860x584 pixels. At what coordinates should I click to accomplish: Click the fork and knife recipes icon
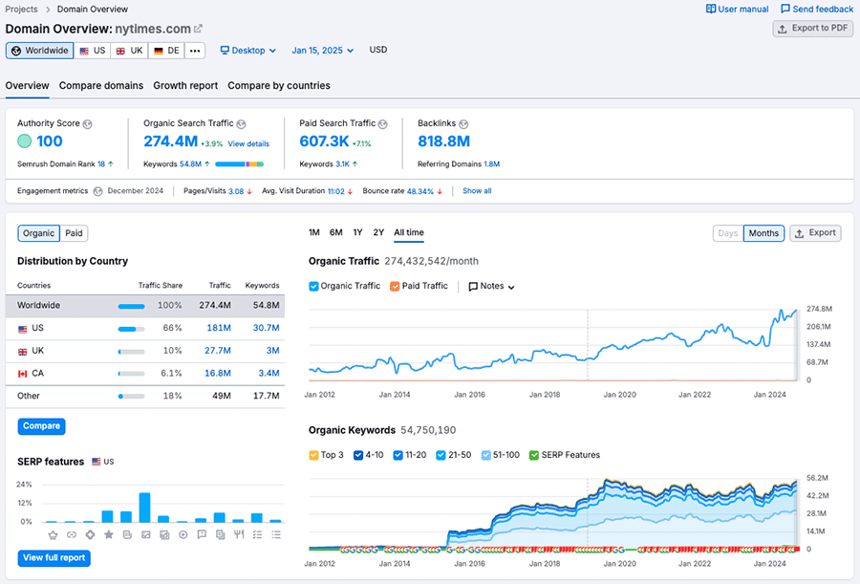pyautogui.click(x=239, y=534)
